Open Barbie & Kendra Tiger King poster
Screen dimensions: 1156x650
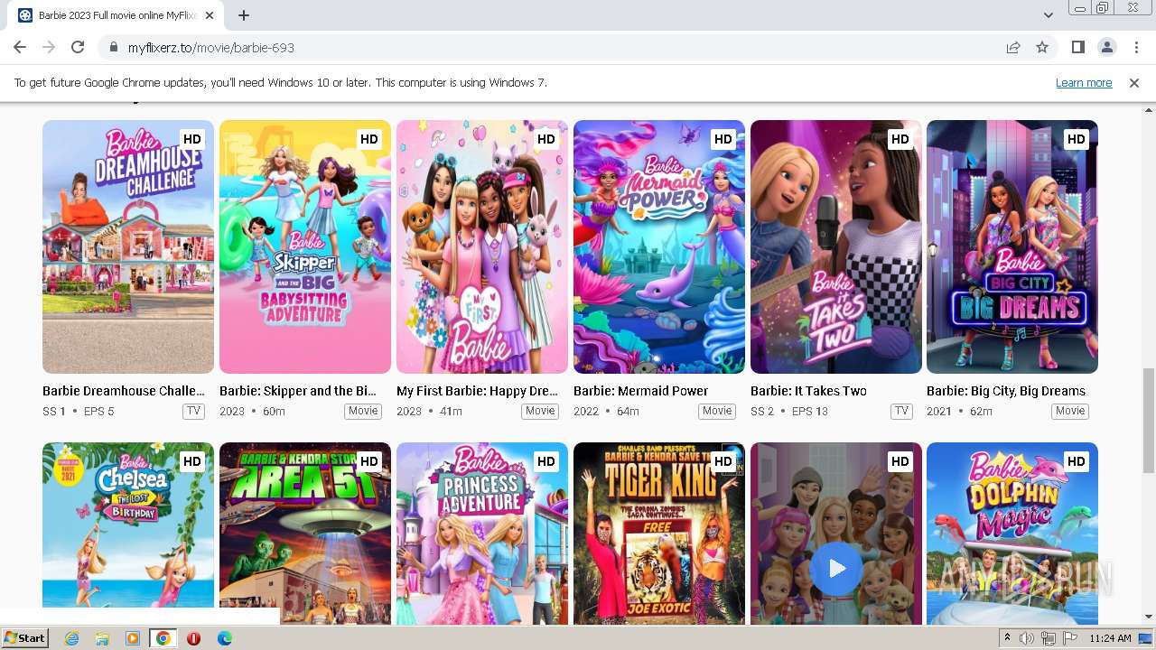pyautogui.click(x=659, y=533)
